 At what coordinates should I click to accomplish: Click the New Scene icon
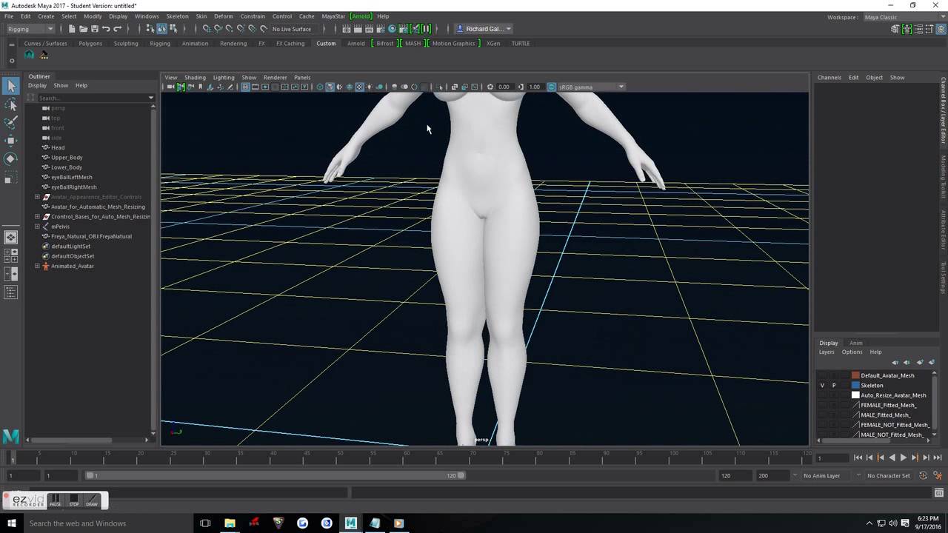(x=72, y=29)
